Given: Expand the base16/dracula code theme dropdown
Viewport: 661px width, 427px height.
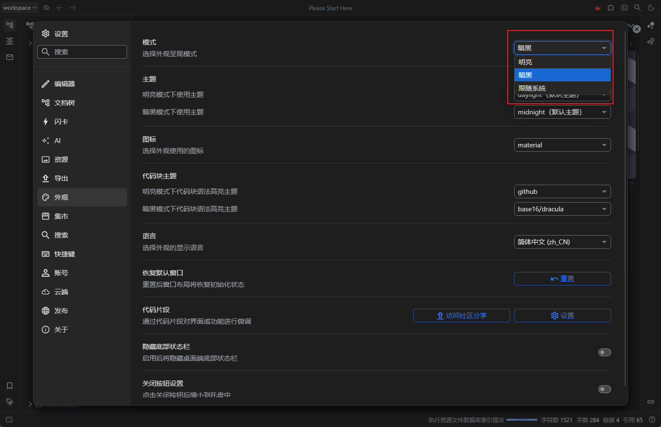Looking at the screenshot, I should (x=562, y=209).
